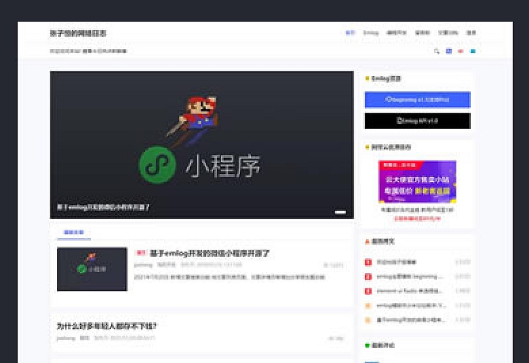Click the red rank badge of third hot article
This screenshot has height=363, width=529.
[368, 291]
